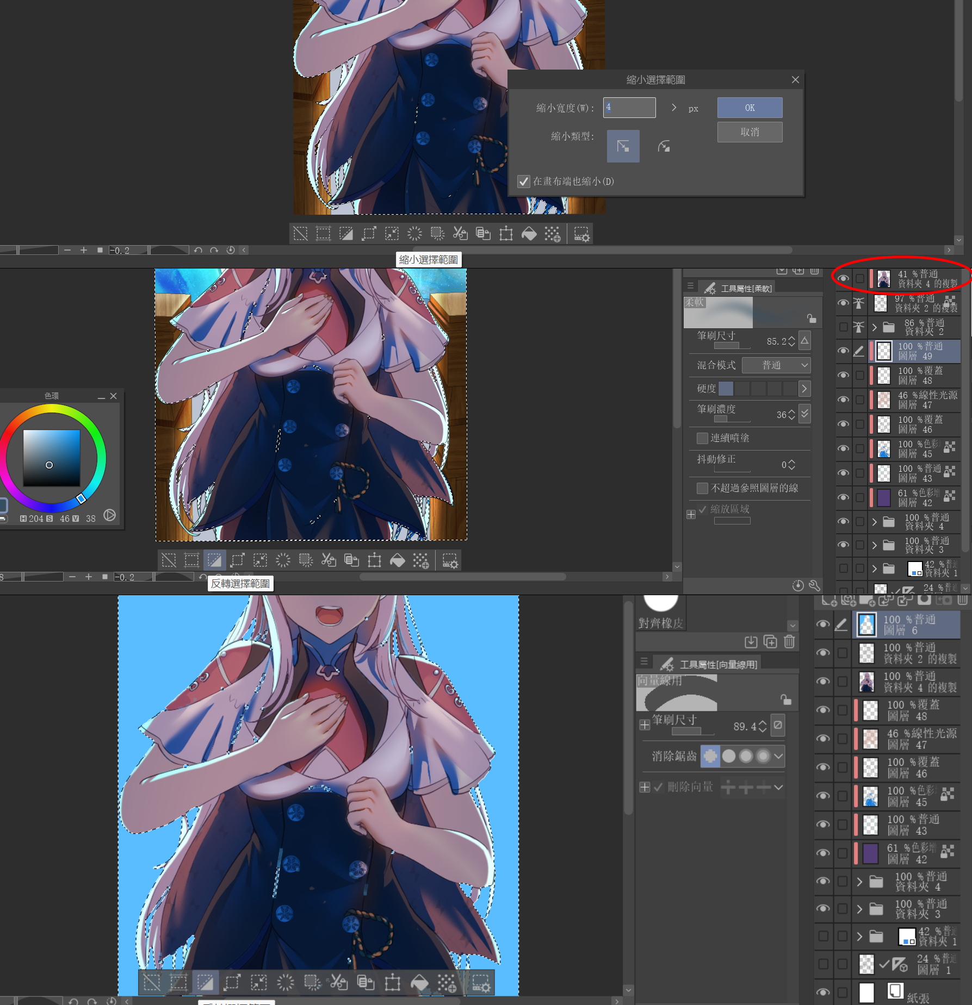Open 混合模式 dropdown showing 普通
Image resolution: width=972 pixels, height=1005 pixels.
point(776,365)
